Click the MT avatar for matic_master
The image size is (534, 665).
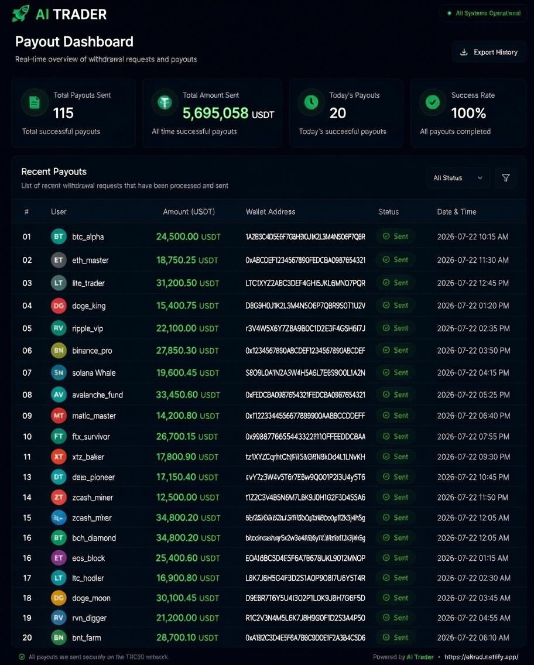tap(59, 416)
